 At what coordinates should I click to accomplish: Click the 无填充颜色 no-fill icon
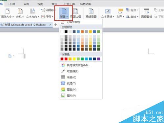63,22
